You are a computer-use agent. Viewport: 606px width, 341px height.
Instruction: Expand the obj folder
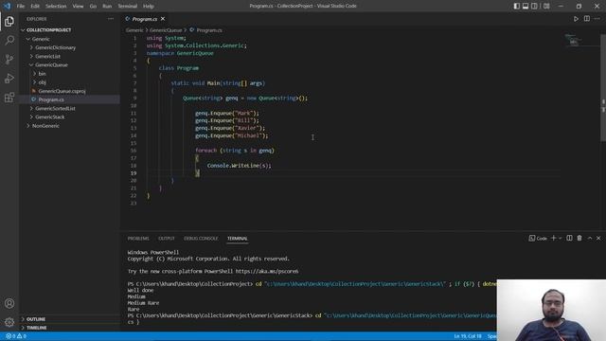coord(42,82)
